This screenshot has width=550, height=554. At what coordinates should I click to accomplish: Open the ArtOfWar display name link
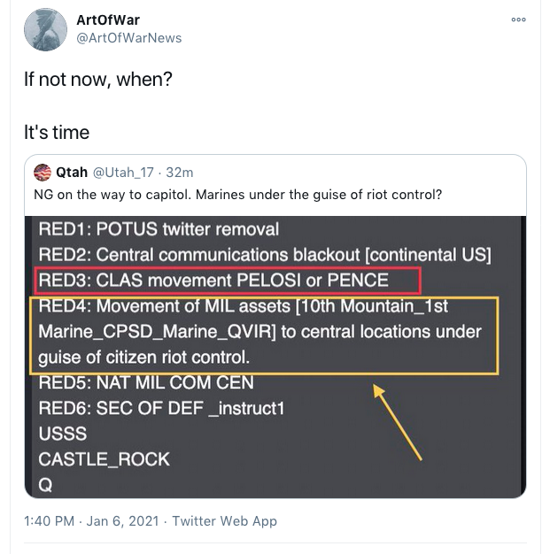click(108, 20)
